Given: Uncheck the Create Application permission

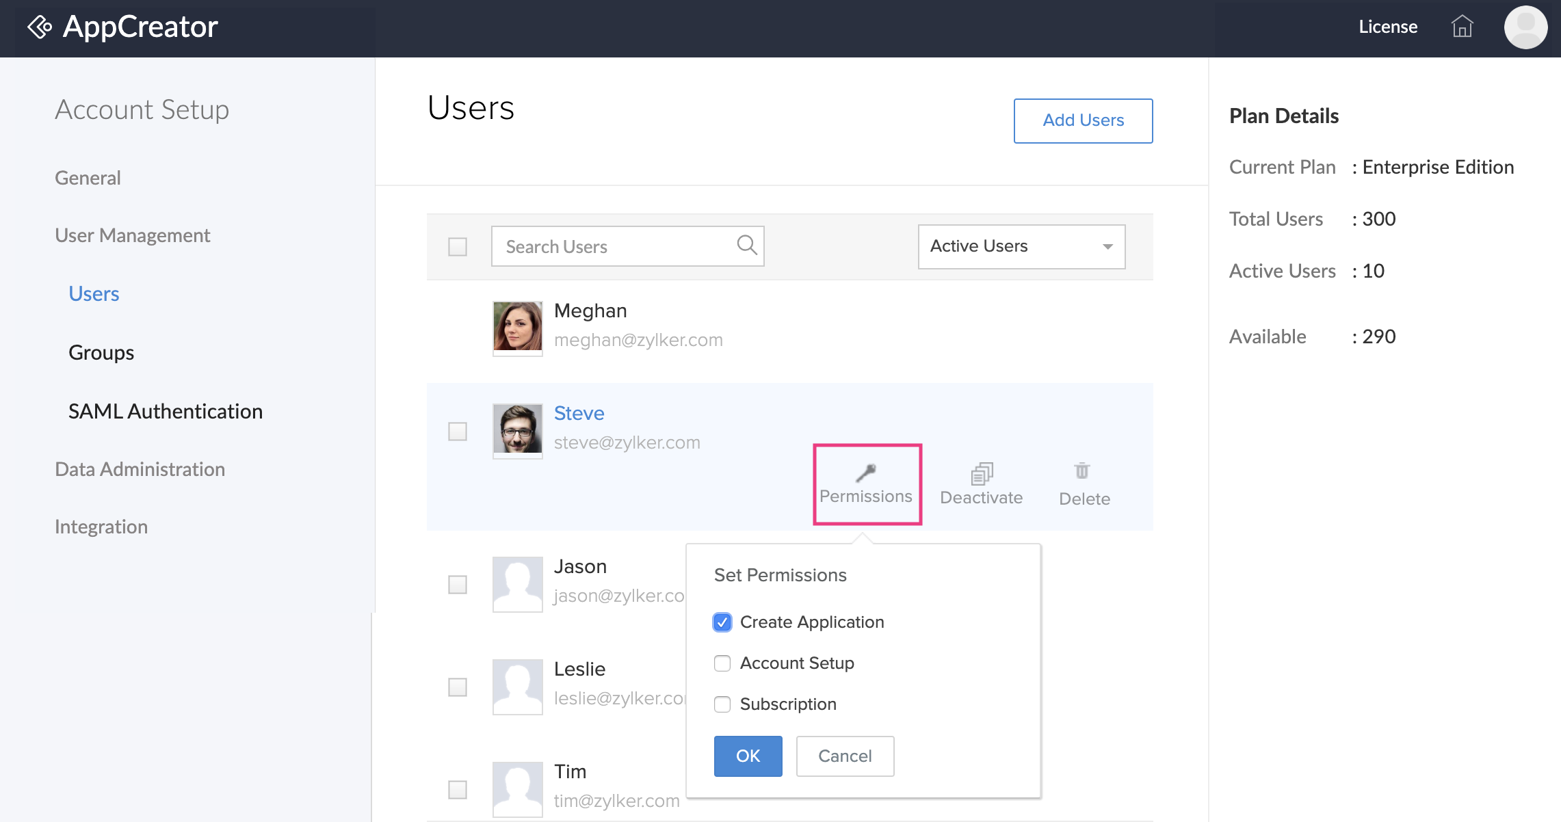Looking at the screenshot, I should coord(722,622).
